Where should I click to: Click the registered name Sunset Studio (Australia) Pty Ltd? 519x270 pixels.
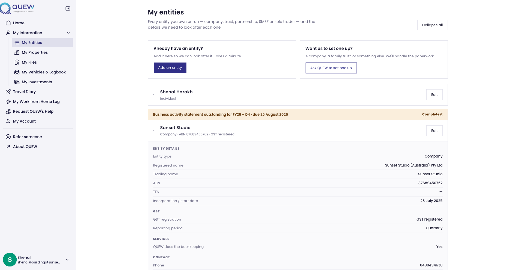click(414, 165)
